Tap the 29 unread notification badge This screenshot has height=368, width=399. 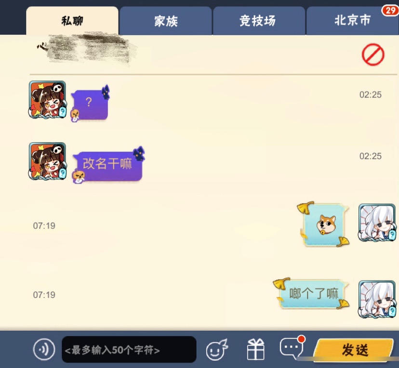click(x=390, y=11)
